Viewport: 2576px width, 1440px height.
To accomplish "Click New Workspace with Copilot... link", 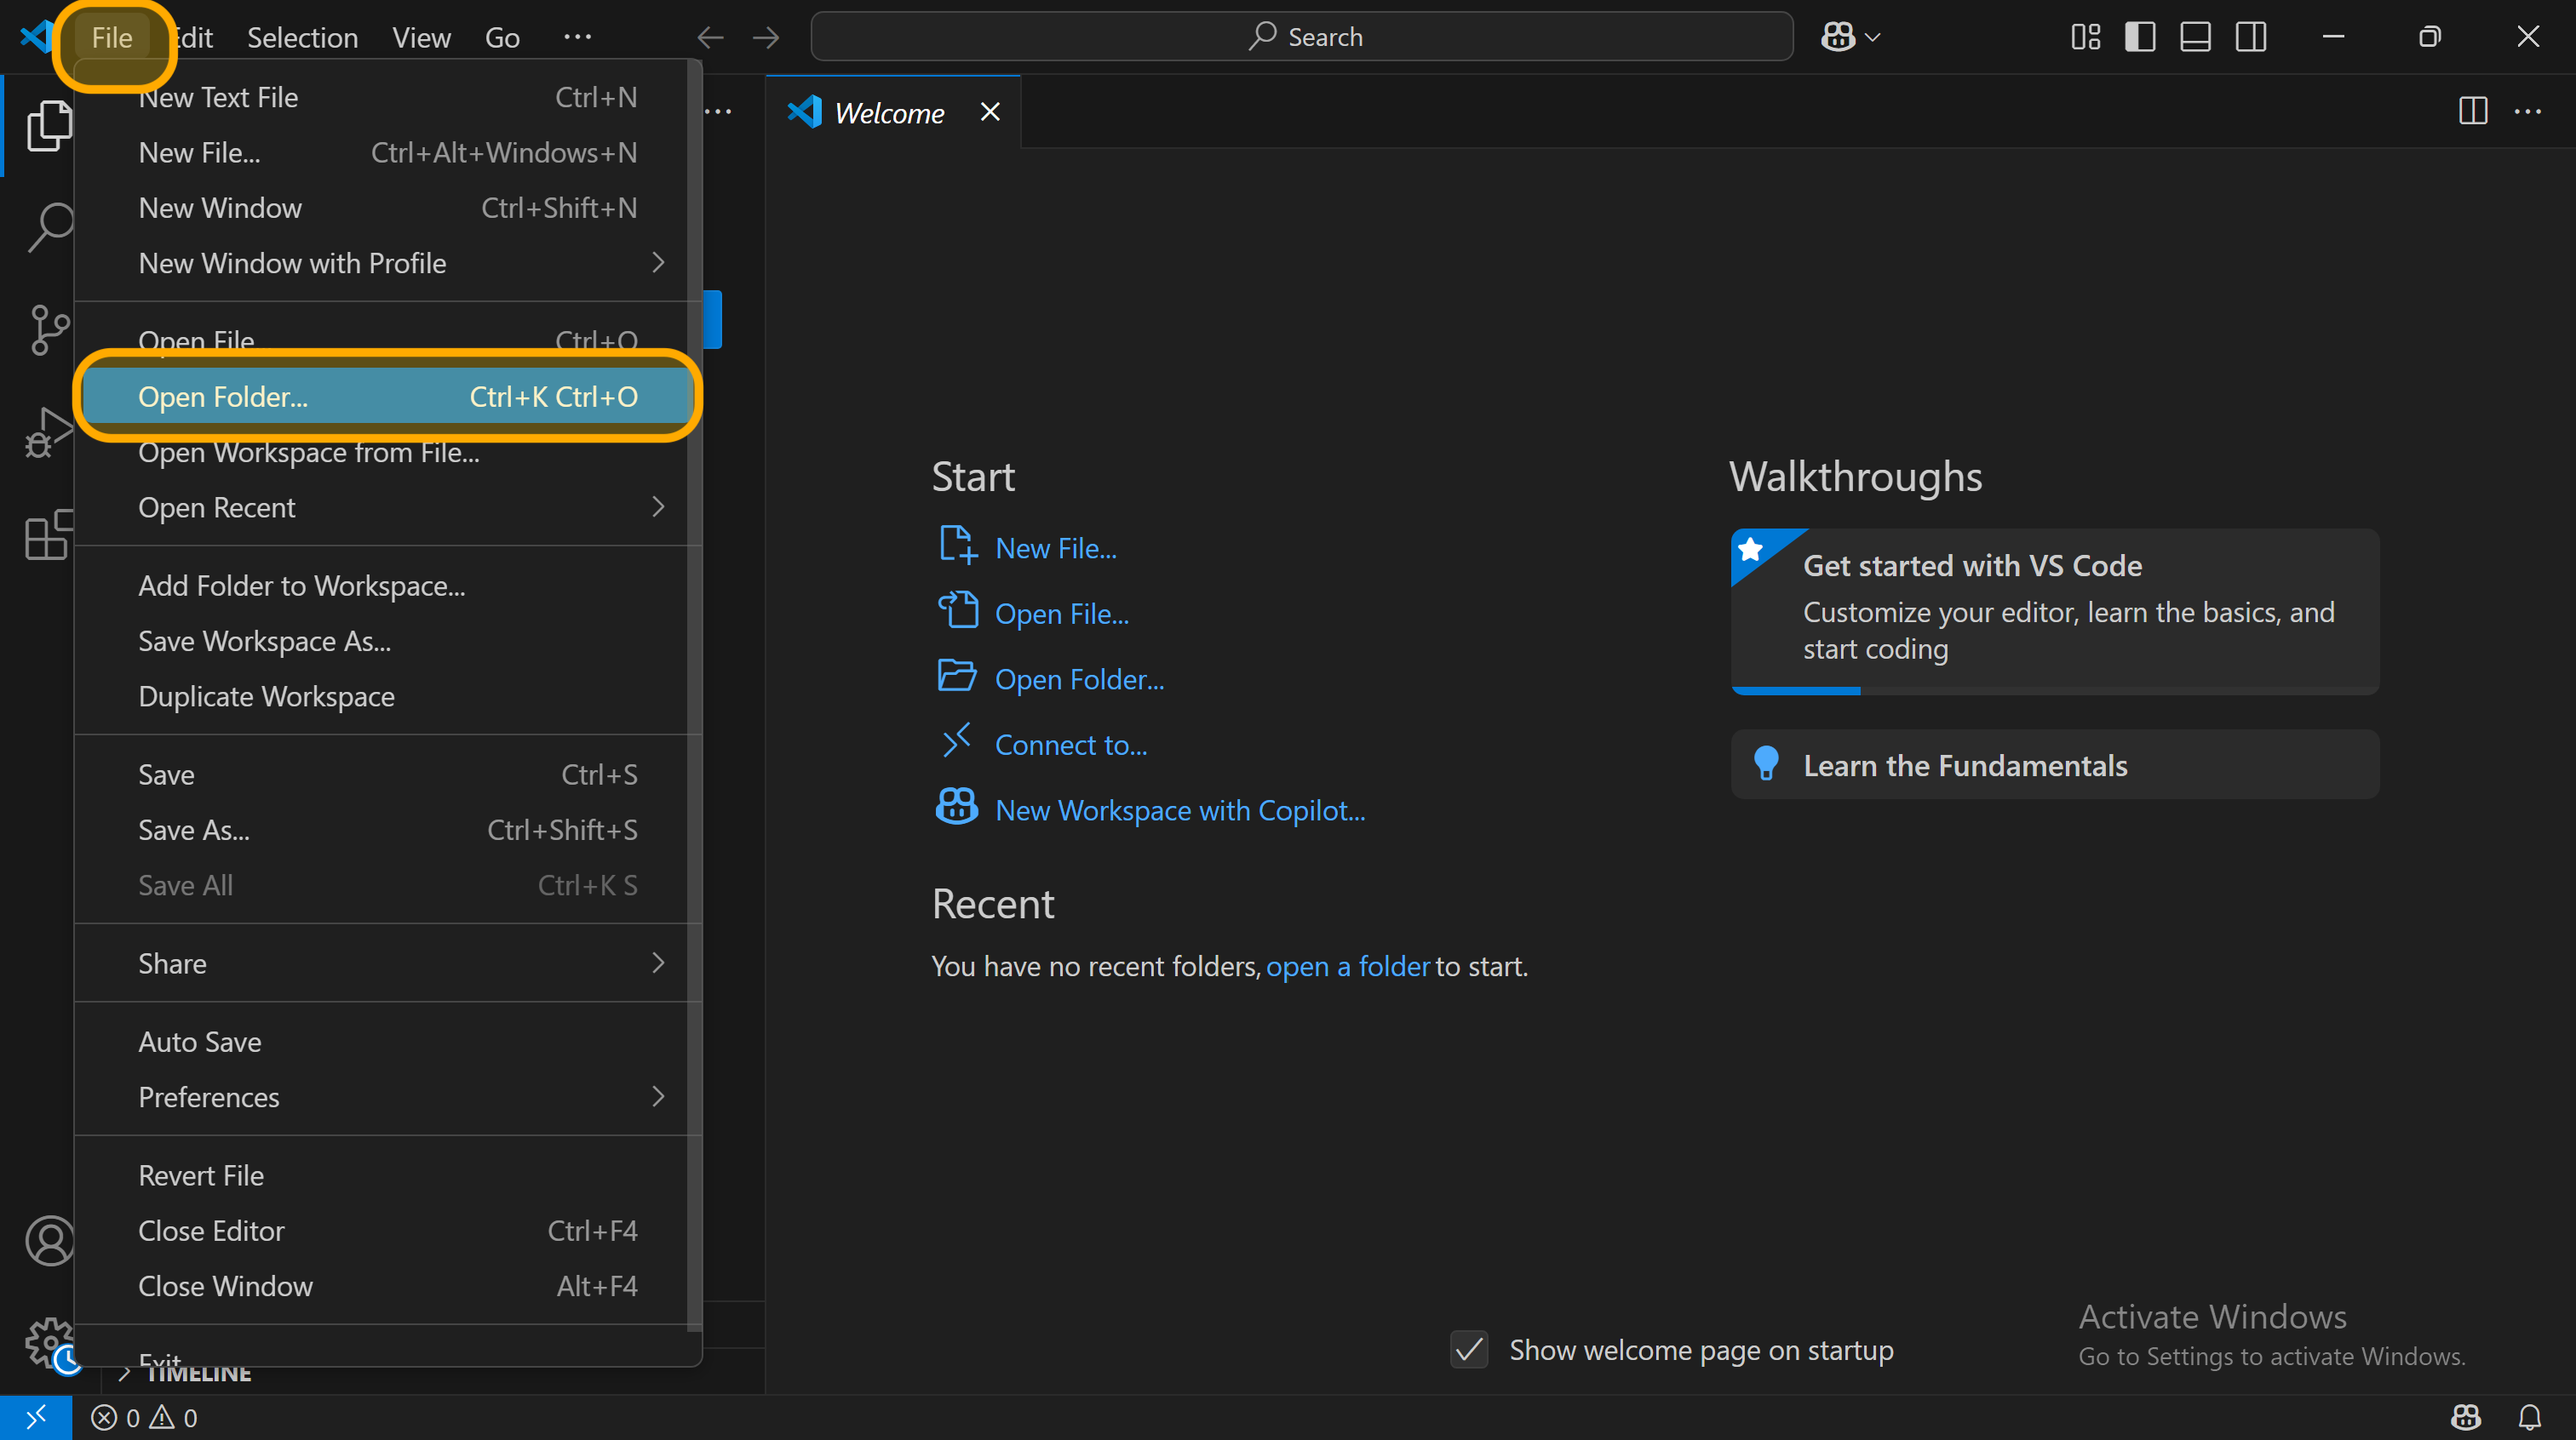I will [1180, 810].
